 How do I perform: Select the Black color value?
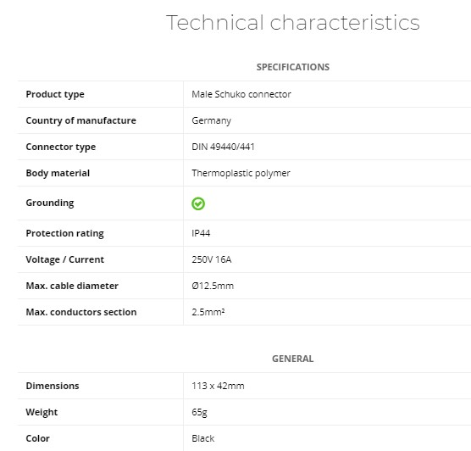[x=203, y=438]
